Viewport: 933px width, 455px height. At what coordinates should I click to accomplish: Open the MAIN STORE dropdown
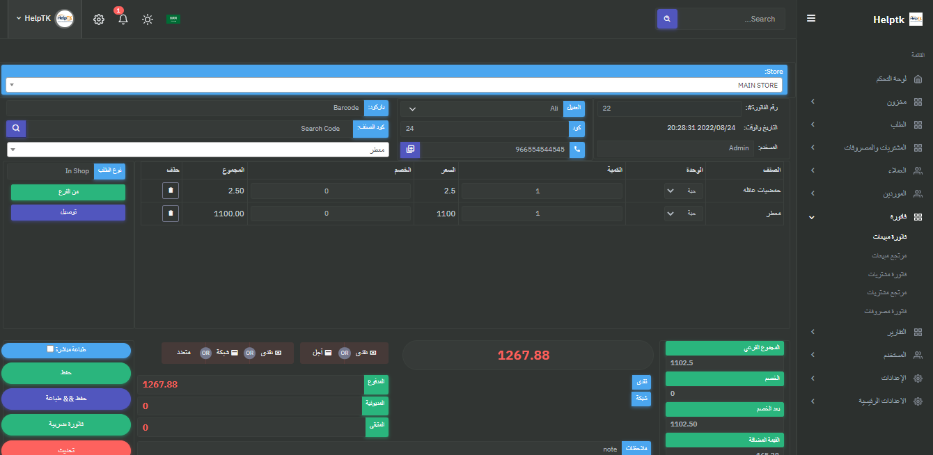393,85
